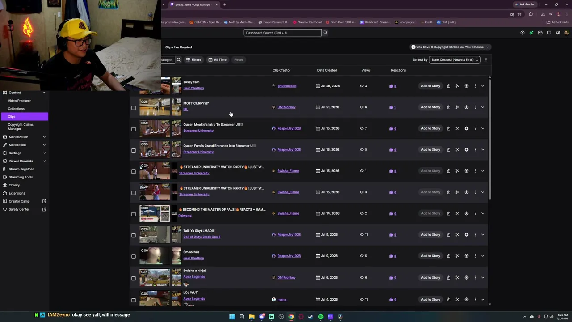
Task: Bookmark this page with the star icon
Action: [519, 14]
